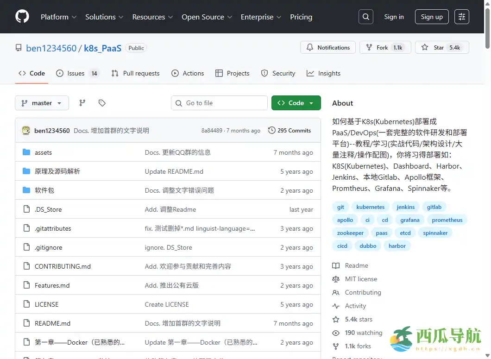Click the Readme book icon in About

336,265
